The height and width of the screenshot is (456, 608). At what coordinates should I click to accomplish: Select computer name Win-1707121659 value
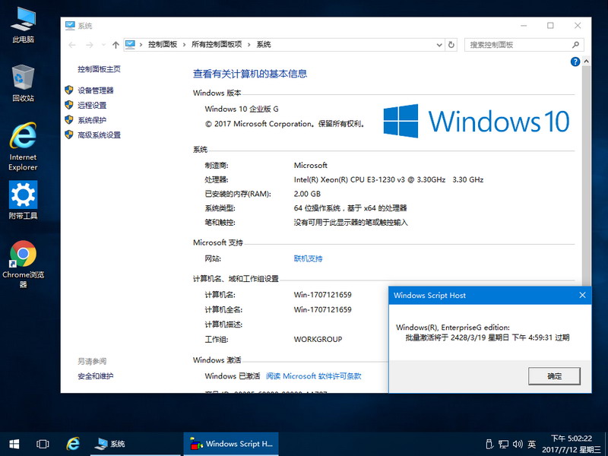(x=322, y=295)
